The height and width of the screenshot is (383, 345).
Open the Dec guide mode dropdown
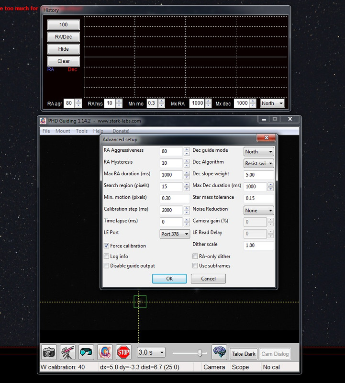click(x=258, y=151)
